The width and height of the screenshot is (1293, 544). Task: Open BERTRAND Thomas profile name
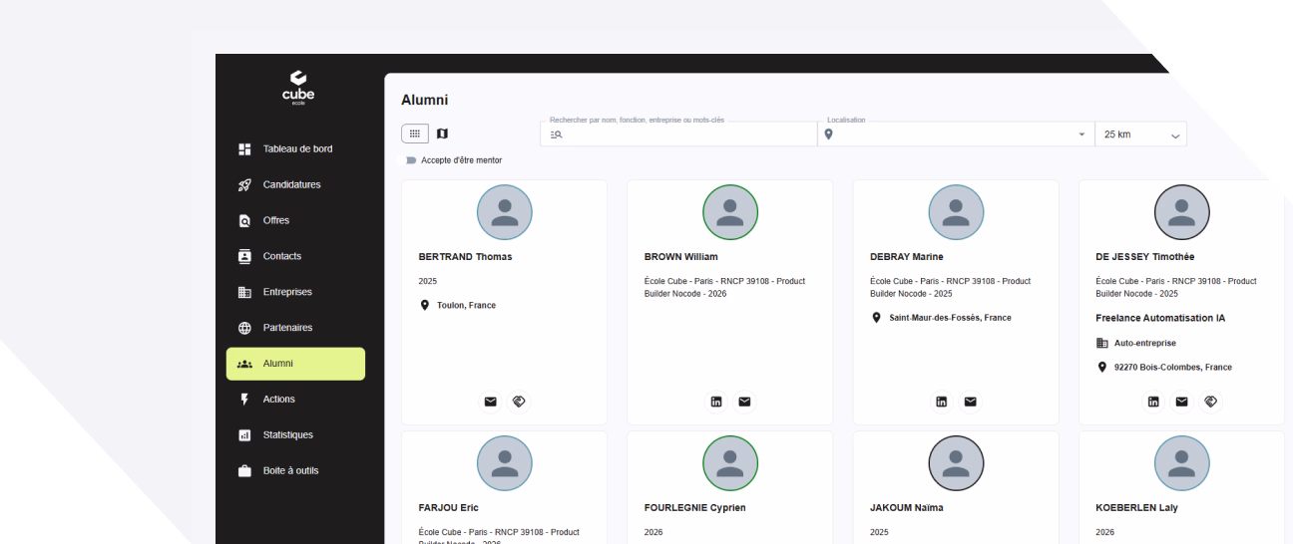(x=465, y=257)
